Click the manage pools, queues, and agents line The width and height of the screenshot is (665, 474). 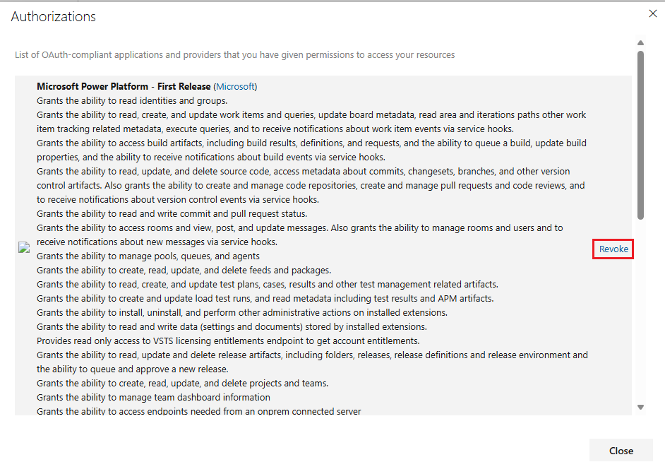click(148, 256)
